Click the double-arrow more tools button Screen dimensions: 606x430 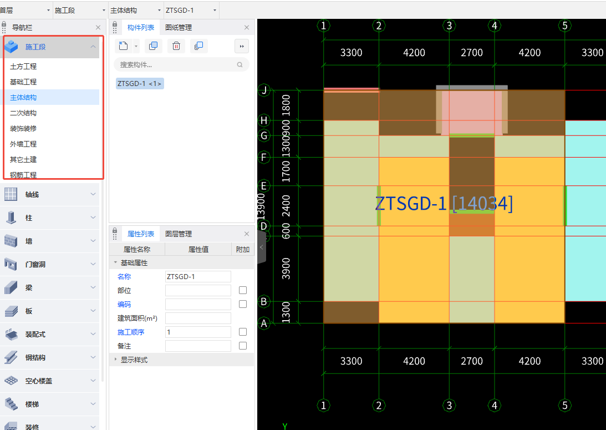pyautogui.click(x=242, y=46)
